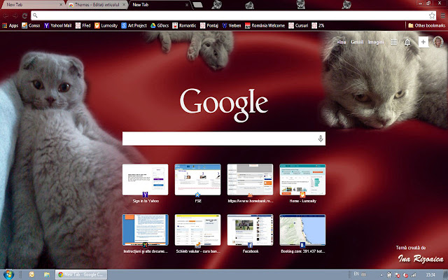Open the Apps bookmark shortcut
448x280 pixels.
10,26
